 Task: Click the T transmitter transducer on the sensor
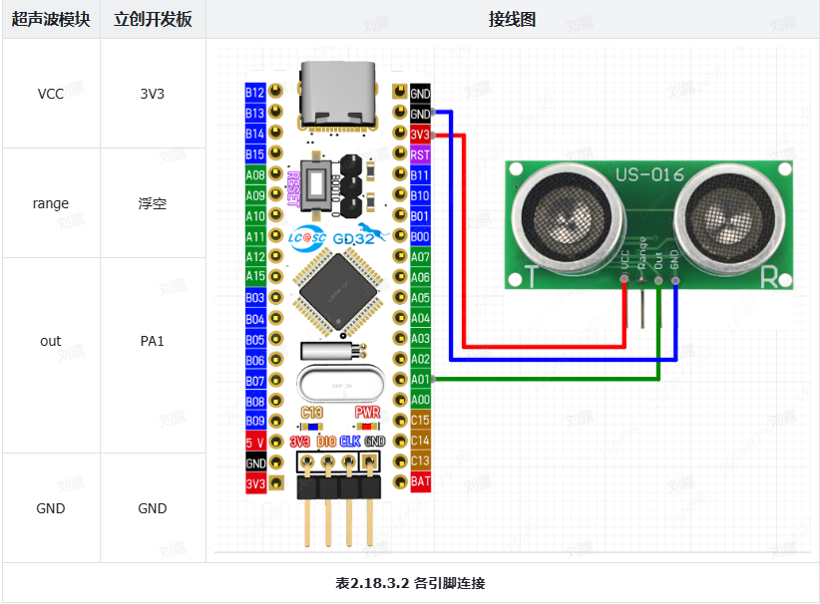[568, 216]
